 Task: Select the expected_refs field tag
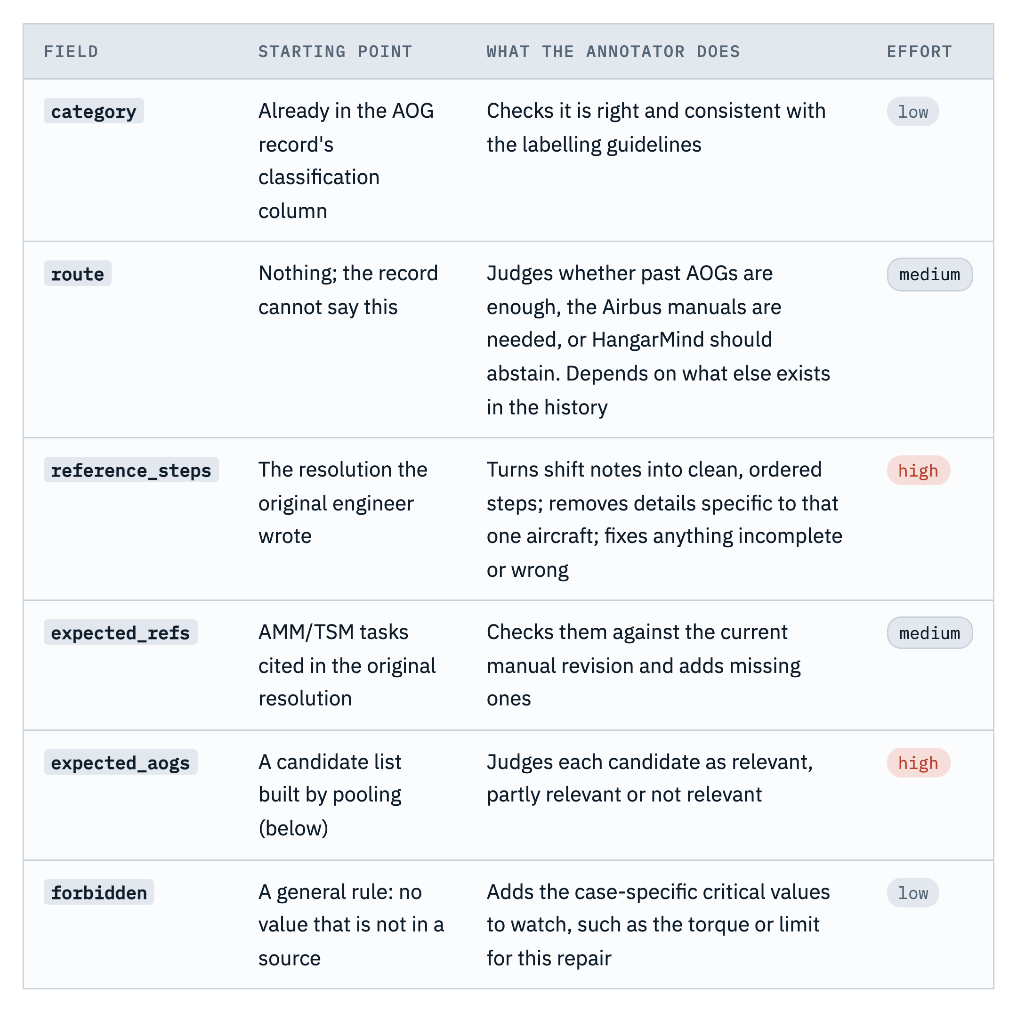pyautogui.click(x=121, y=632)
